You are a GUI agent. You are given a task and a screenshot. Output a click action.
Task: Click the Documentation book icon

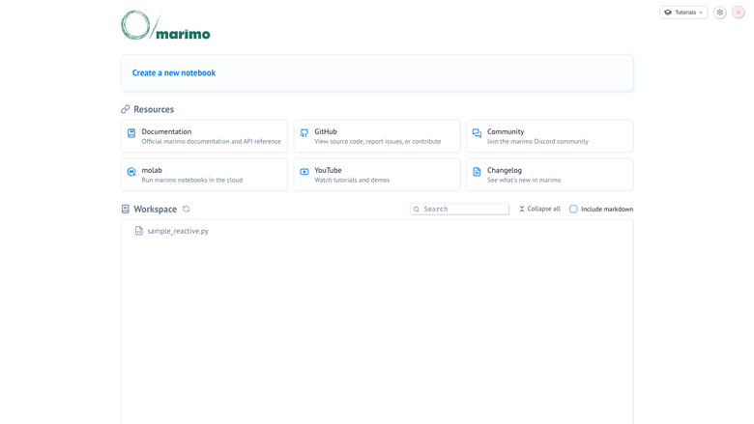[131, 133]
